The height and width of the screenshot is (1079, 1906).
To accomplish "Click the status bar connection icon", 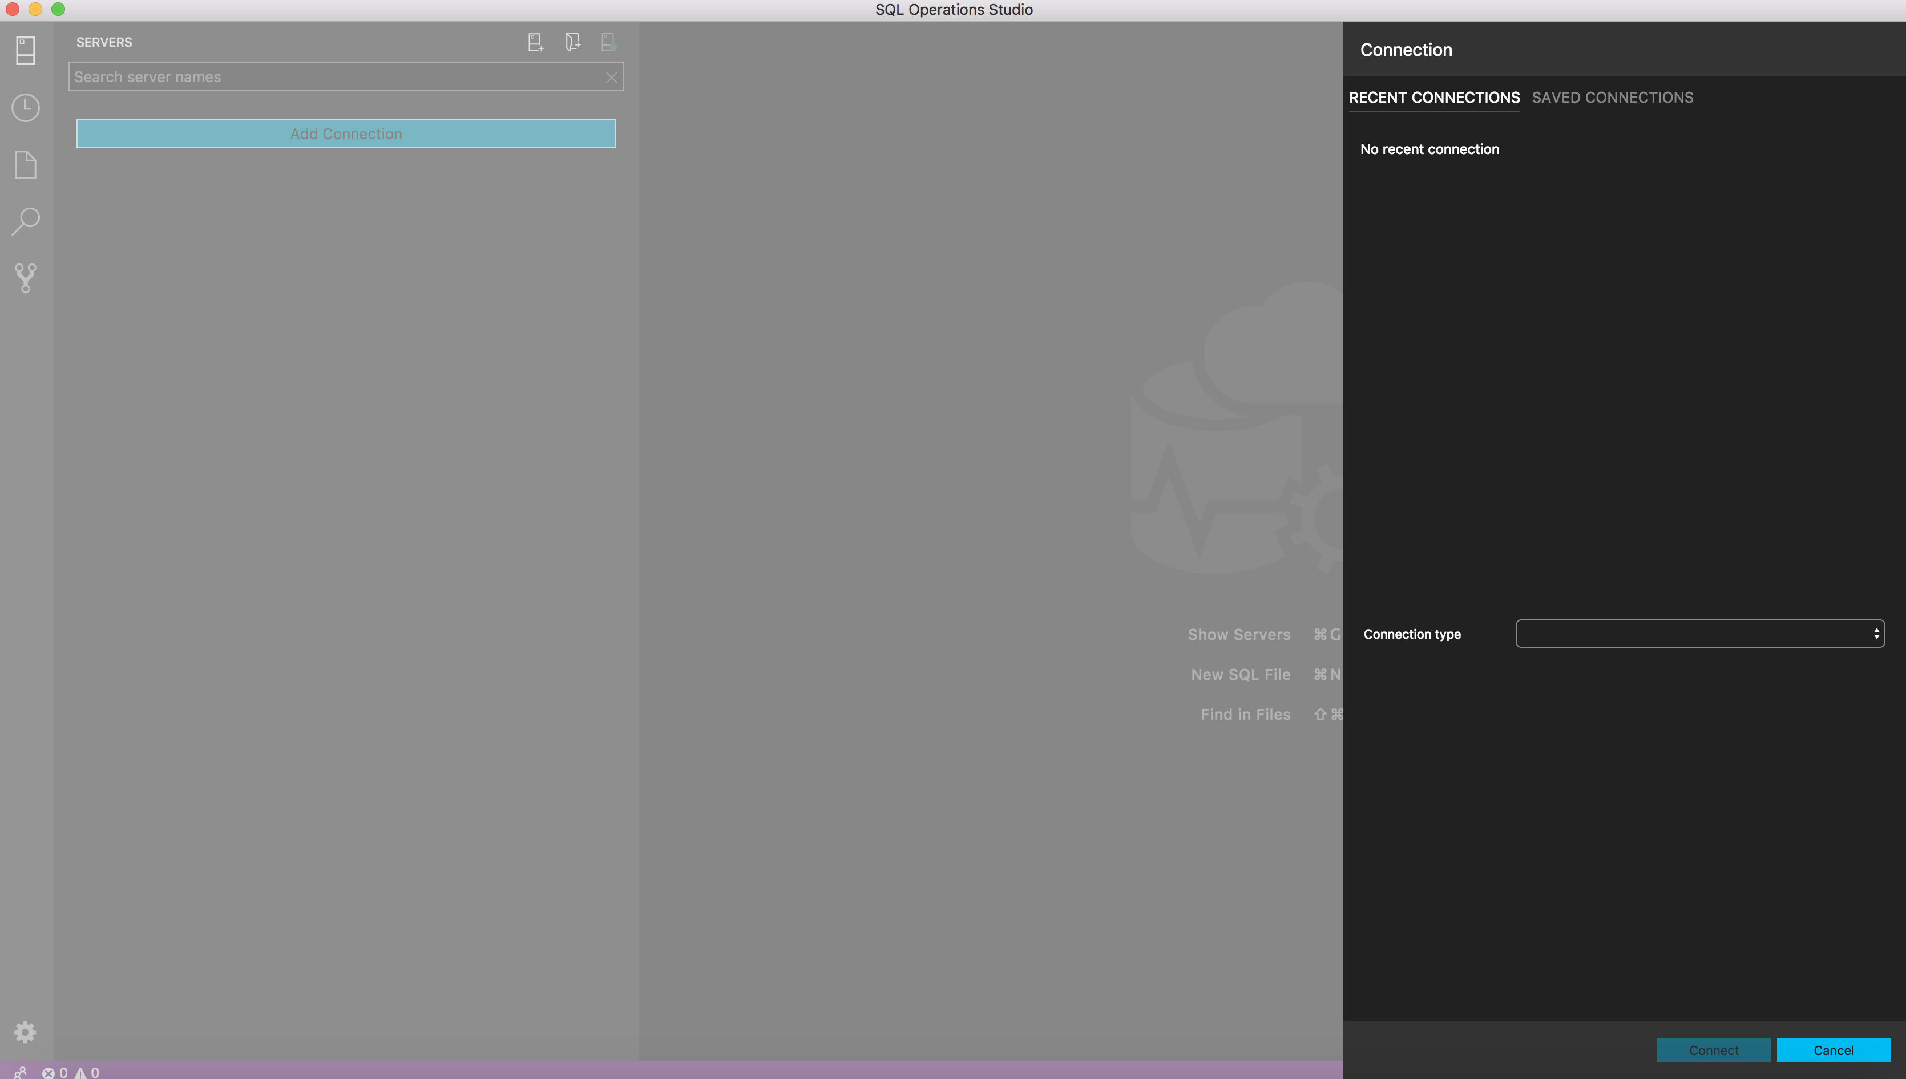I will coord(20,1072).
